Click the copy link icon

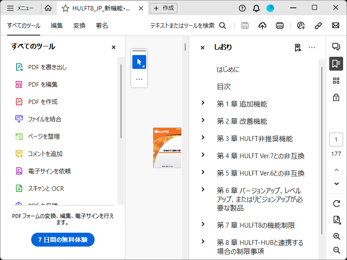point(318,26)
